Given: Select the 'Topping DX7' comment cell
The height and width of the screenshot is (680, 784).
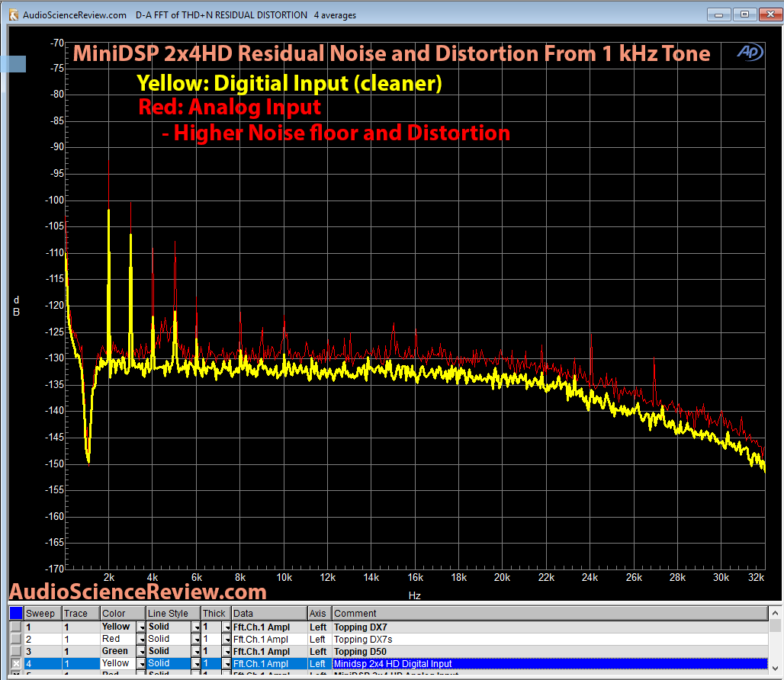Looking at the screenshot, I should (550, 627).
